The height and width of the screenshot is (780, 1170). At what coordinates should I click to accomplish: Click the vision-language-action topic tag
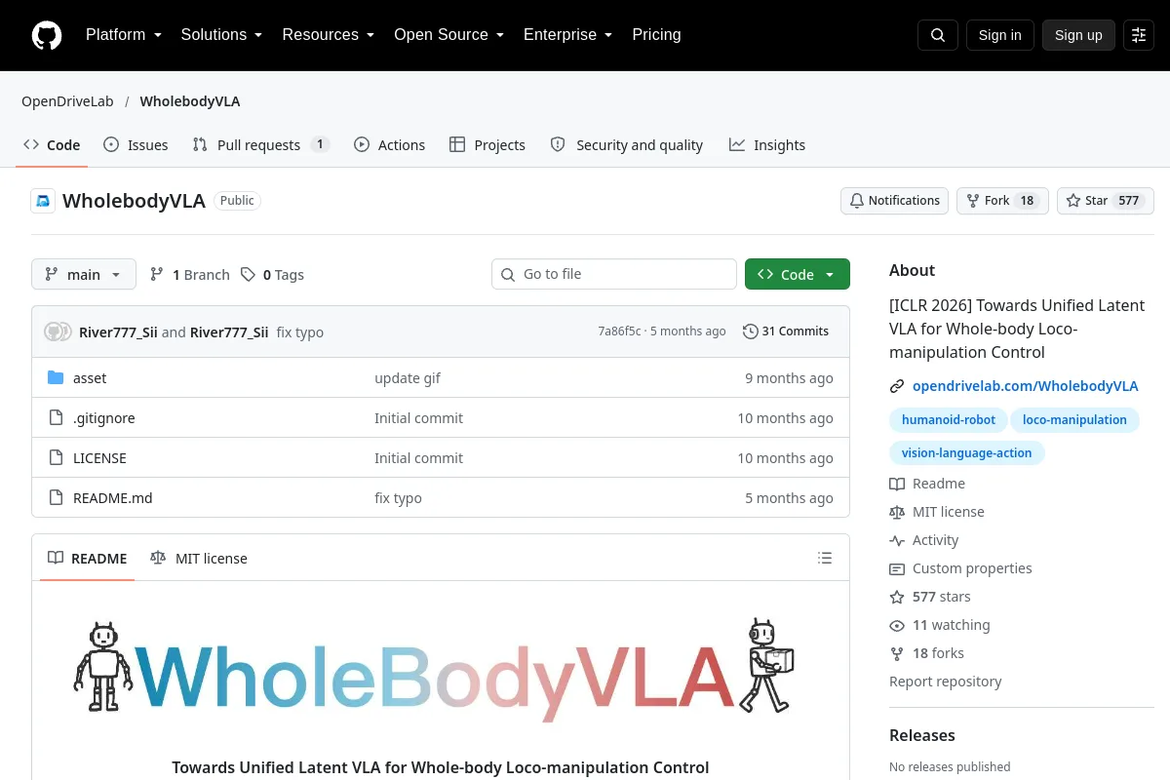[966, 453]
